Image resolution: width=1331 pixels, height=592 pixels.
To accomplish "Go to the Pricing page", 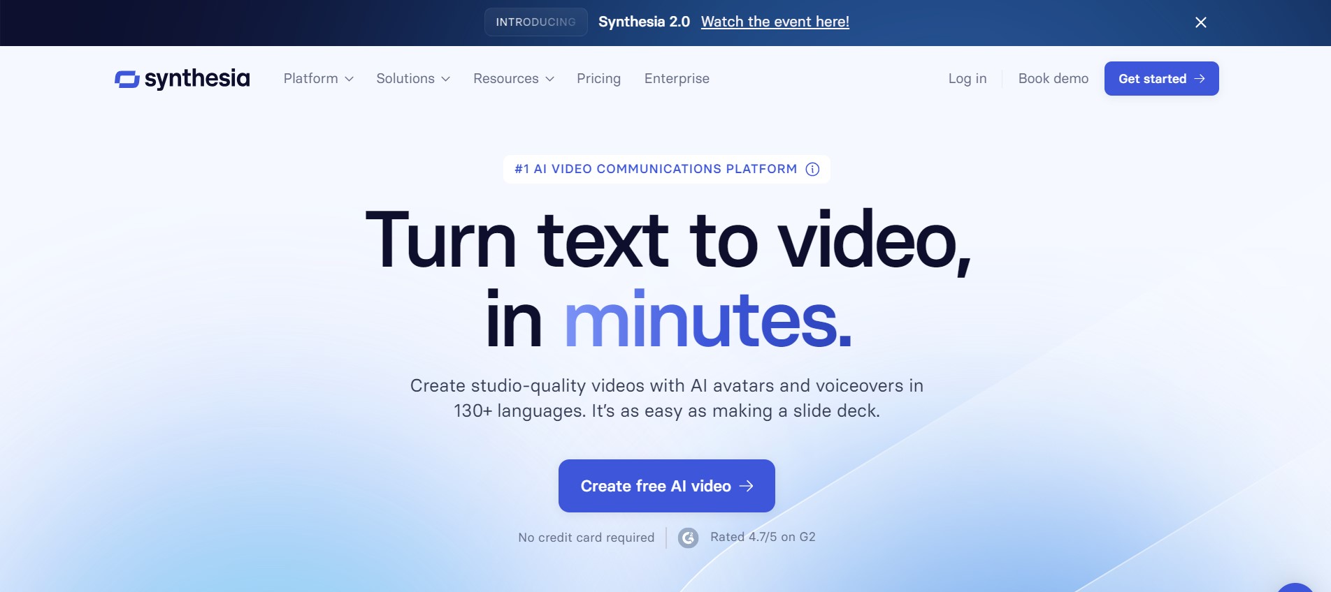I will coord(598,79).
